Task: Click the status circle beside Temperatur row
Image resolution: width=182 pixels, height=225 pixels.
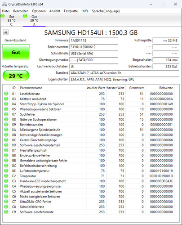Action: [x=6, y=176]
